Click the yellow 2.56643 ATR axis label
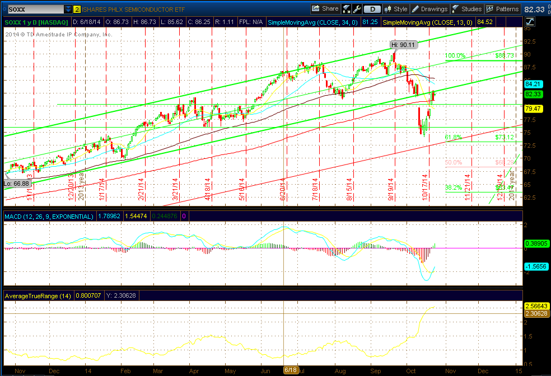Screen dimensions: 551x376 tap(536, 306)
